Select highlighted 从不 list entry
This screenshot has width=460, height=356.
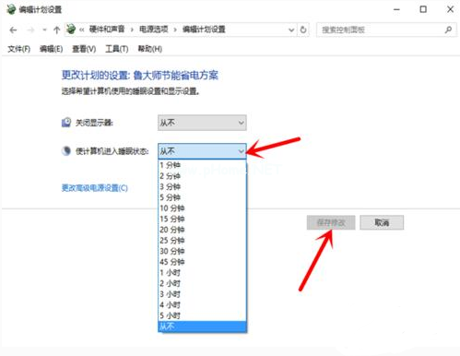pyautogui.click(x=202, y=326)
